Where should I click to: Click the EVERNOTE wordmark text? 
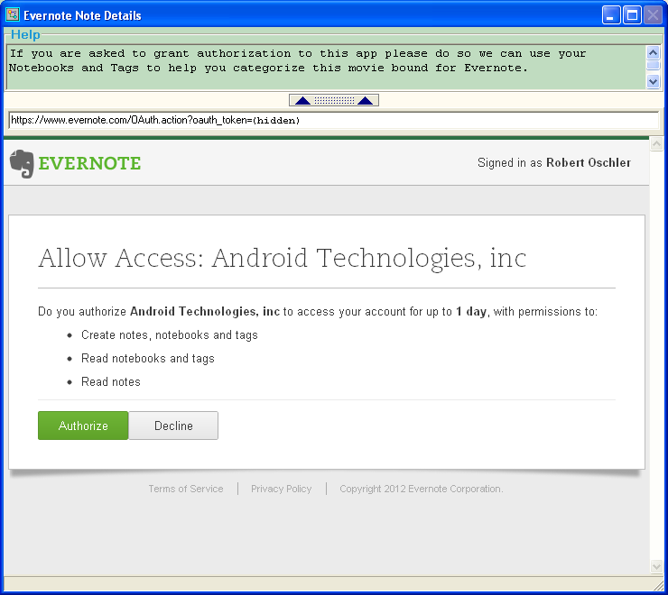pyautogui.click(x=89, y=163)
